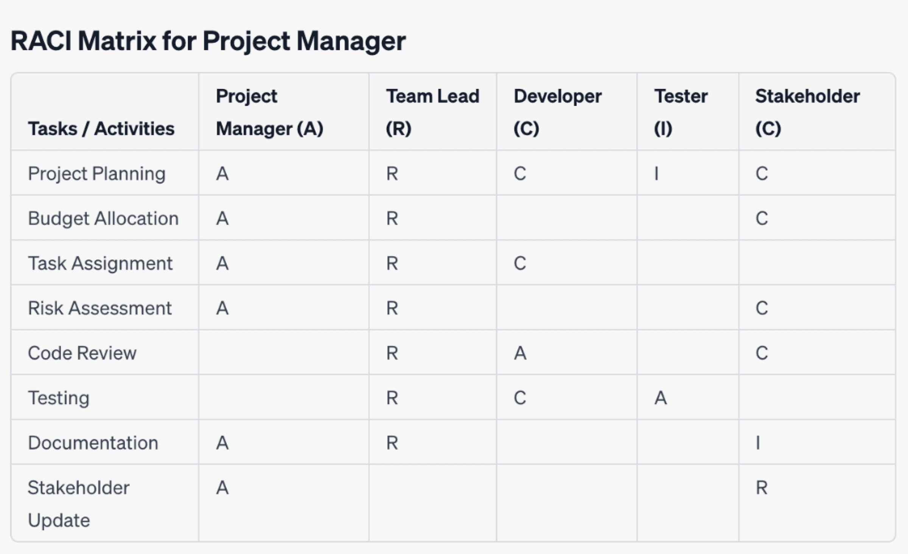Select the Budget Allocation row label
This screenshot has height=554, width=908.
coord(103,218)
